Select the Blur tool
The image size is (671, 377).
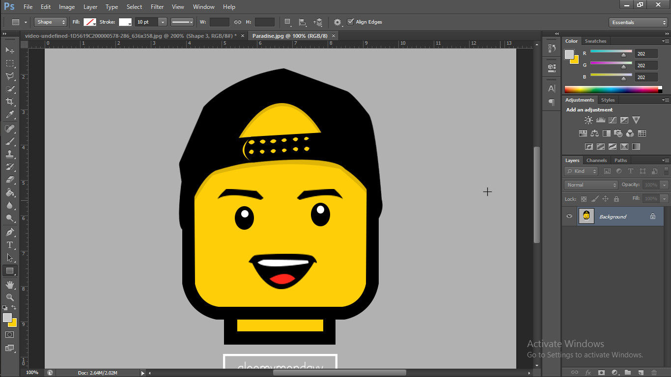pos(10,205)
